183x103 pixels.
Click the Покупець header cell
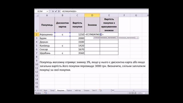click(47, 25)
